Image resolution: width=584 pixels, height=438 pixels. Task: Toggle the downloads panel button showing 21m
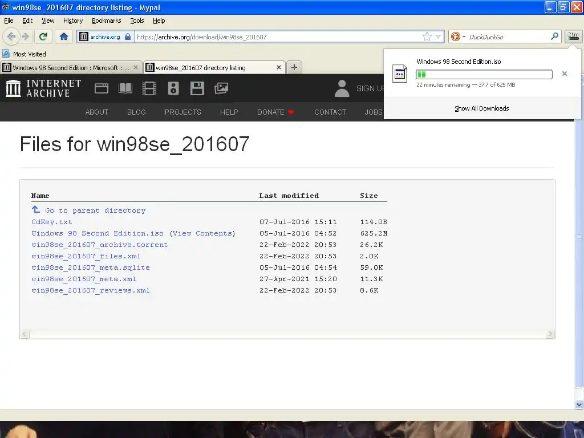coord(573,36)
